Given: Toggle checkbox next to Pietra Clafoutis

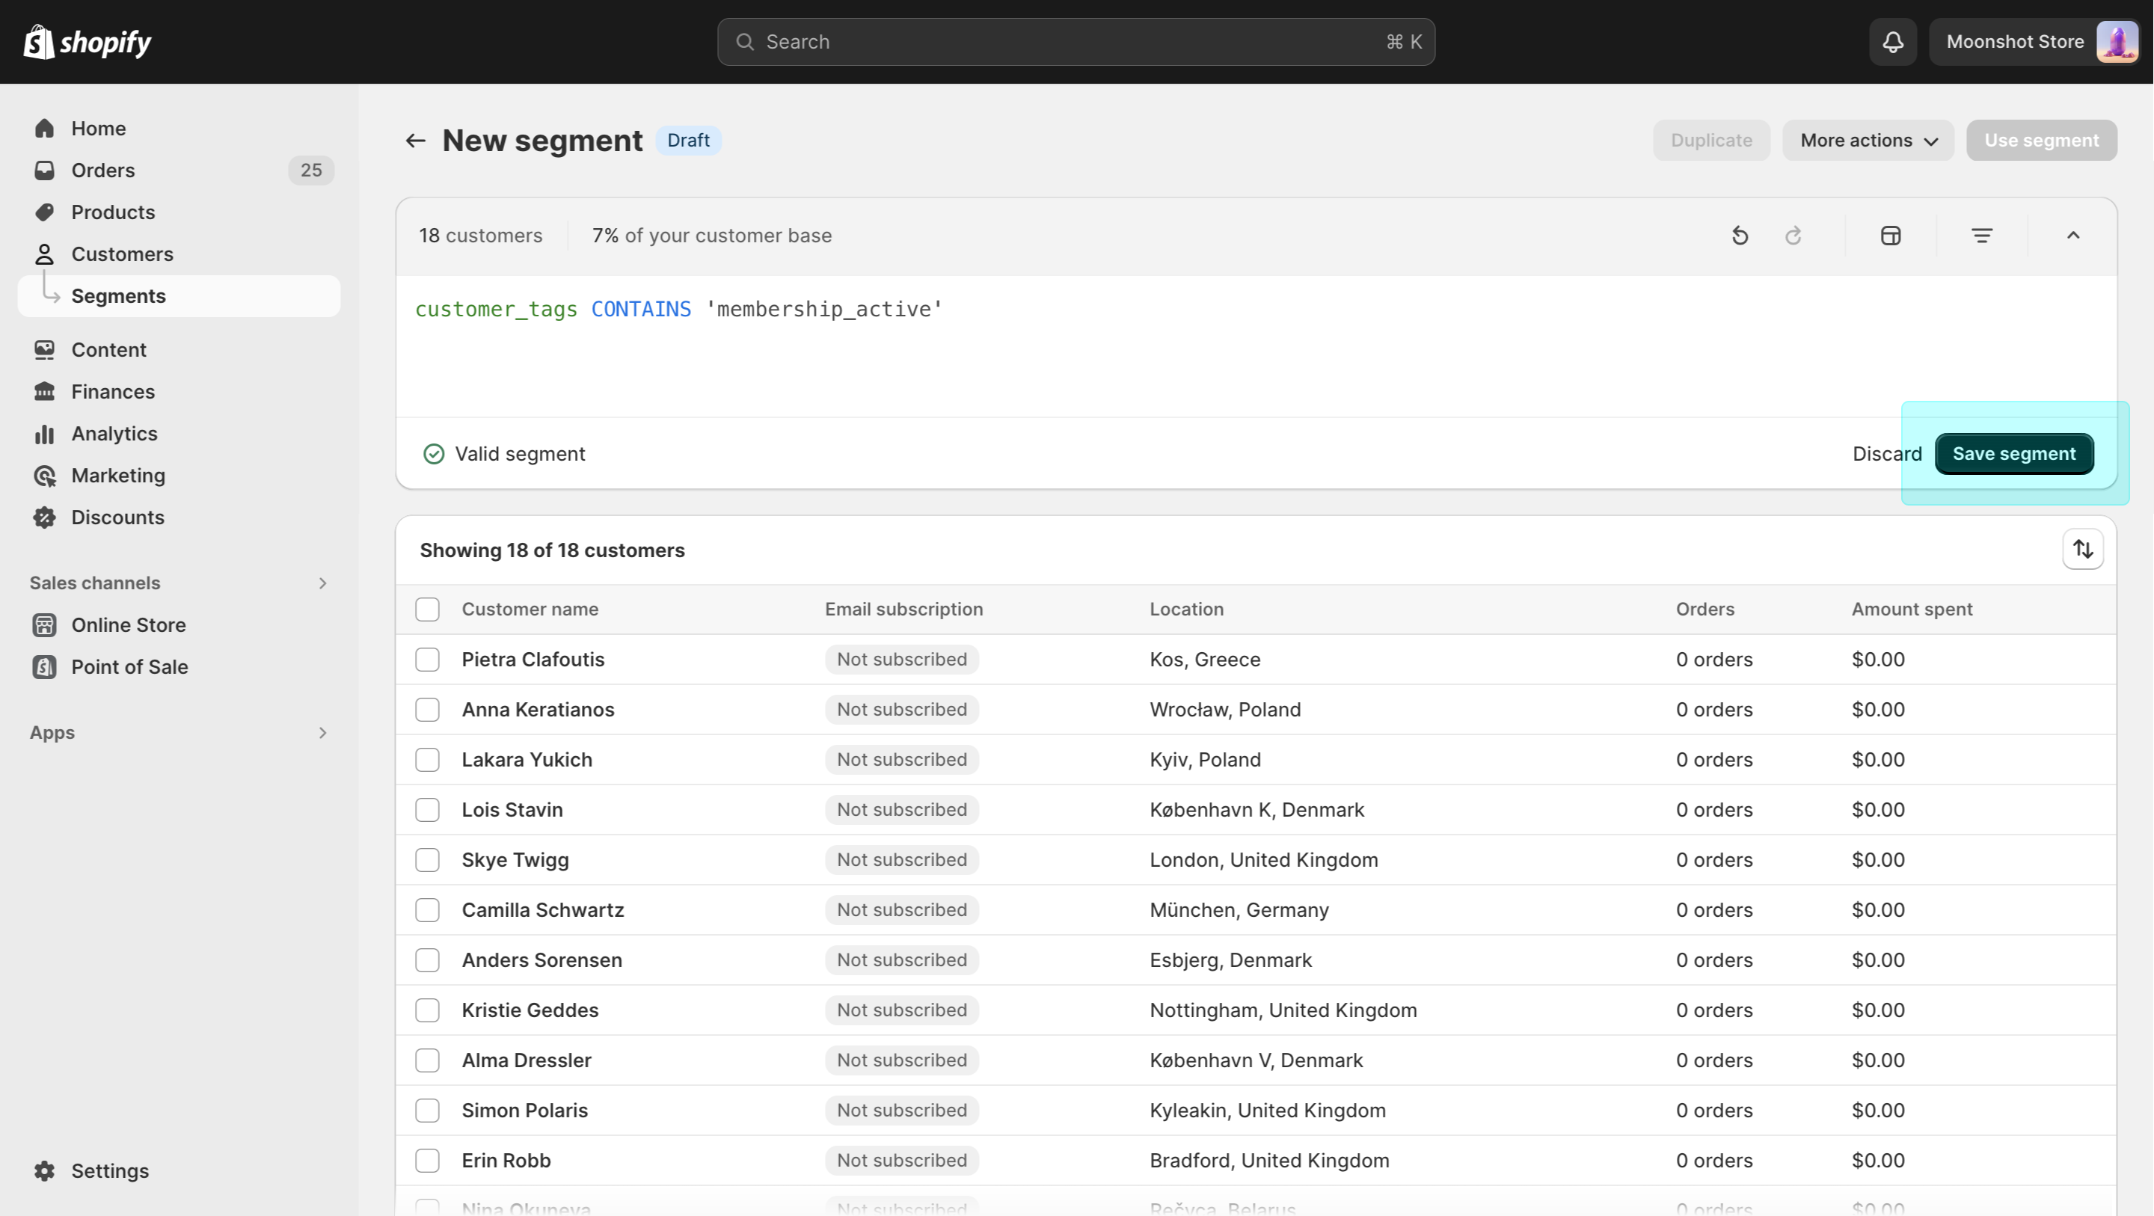Looking at the screenshot, I should click(428, 658).
